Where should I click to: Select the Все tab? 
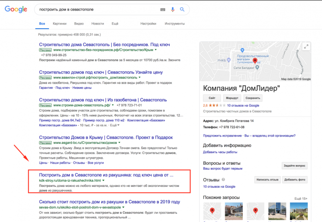(42, 24)
